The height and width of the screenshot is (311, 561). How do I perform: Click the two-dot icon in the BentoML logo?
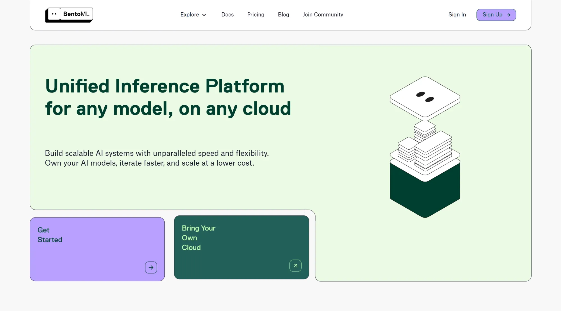54,14
